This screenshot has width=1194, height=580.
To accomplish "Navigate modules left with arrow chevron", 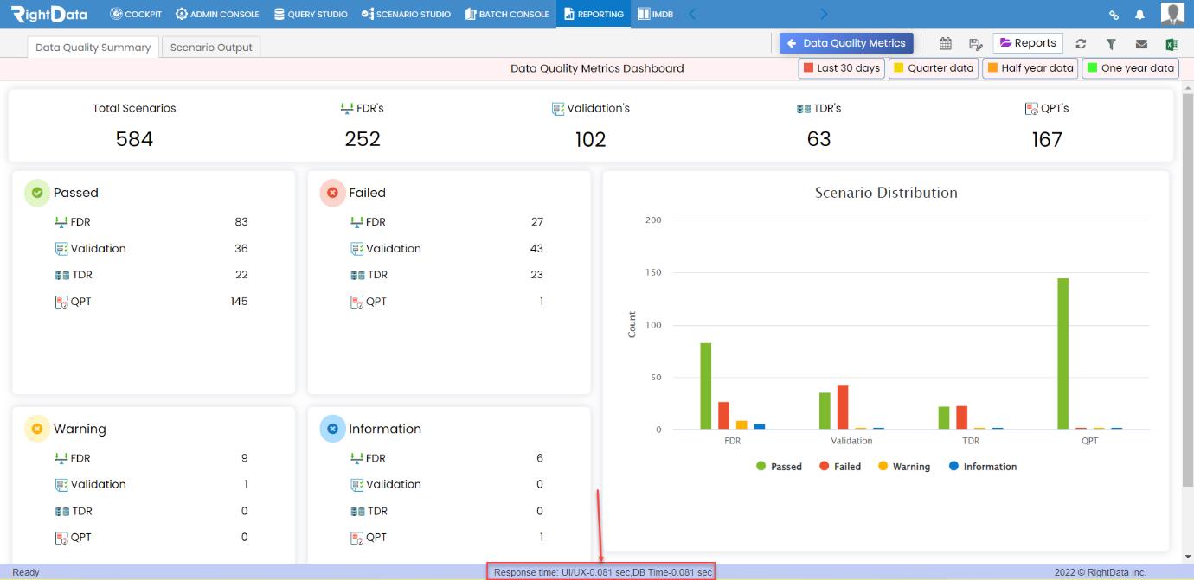I will tap(691, 14).
